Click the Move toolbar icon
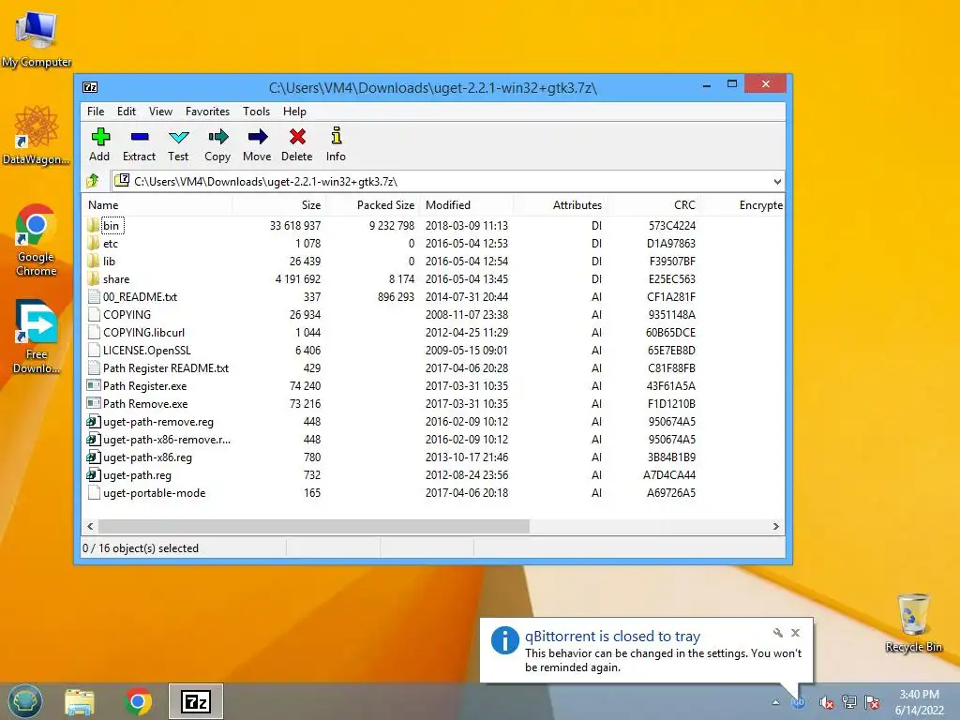The image size is (960, 720). click(257, 137)
